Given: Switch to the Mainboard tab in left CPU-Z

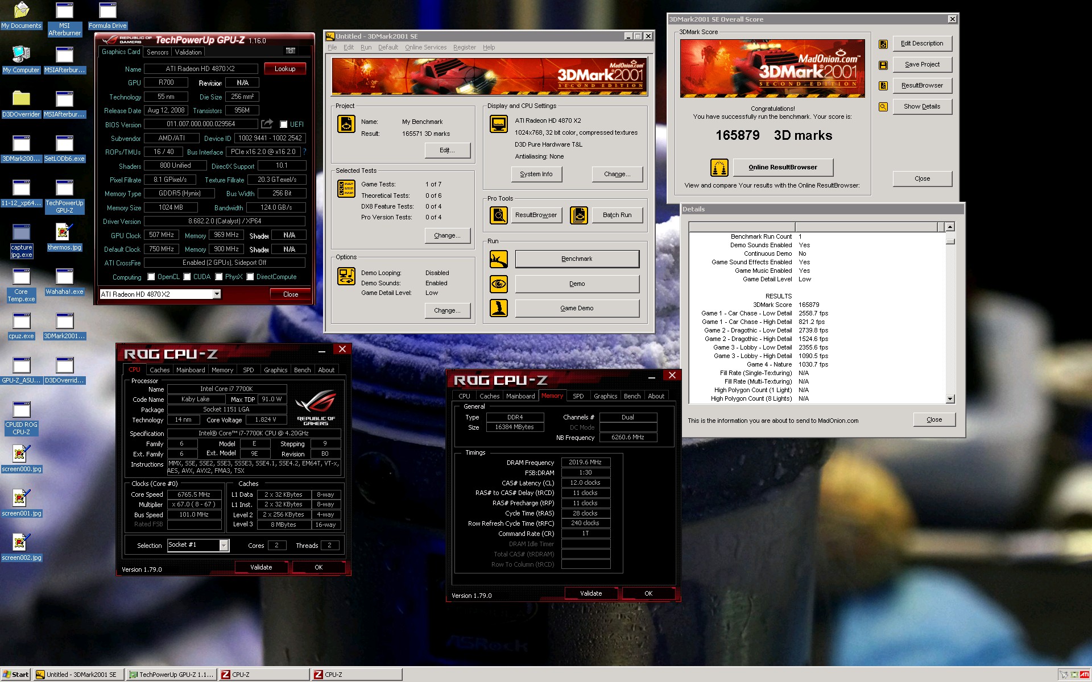Looking at the screenshot, I should point(191,370).
